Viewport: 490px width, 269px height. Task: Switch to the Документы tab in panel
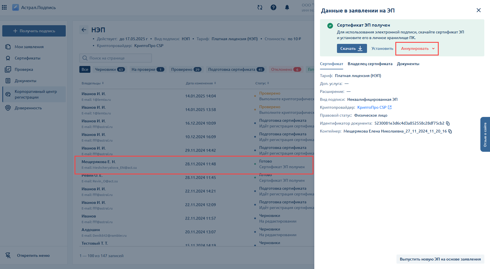click(408, 64)
